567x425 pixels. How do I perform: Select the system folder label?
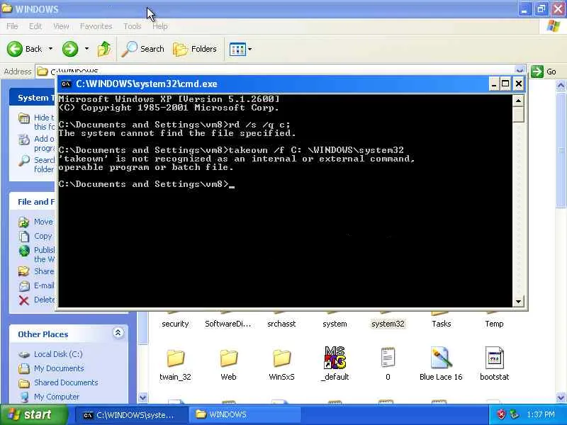click(x=335, y=324)
